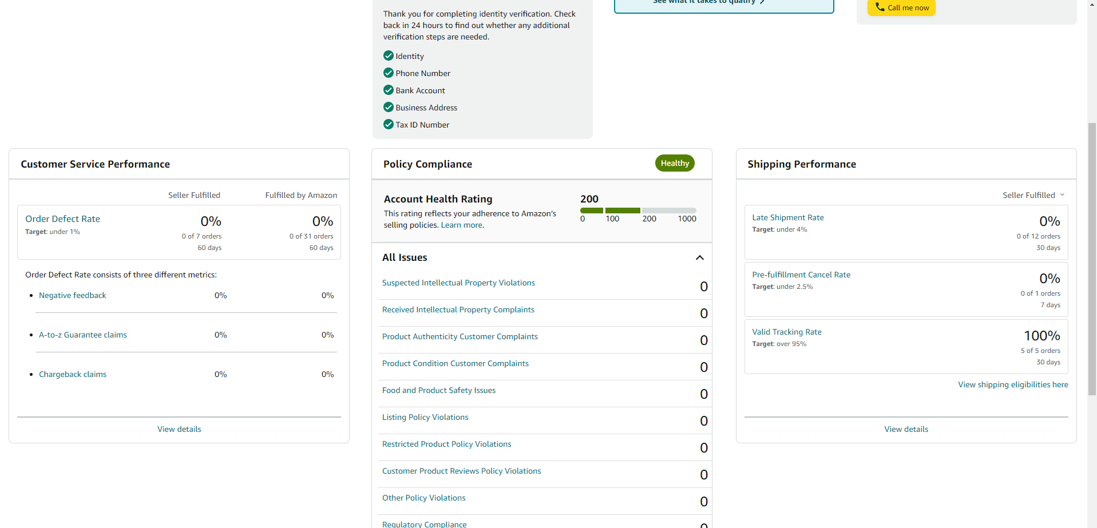Open Customer Product Reviews Policy Violations
Image resolution: width=1097 pixels, height=528 pixels.
tap(462, 471)
